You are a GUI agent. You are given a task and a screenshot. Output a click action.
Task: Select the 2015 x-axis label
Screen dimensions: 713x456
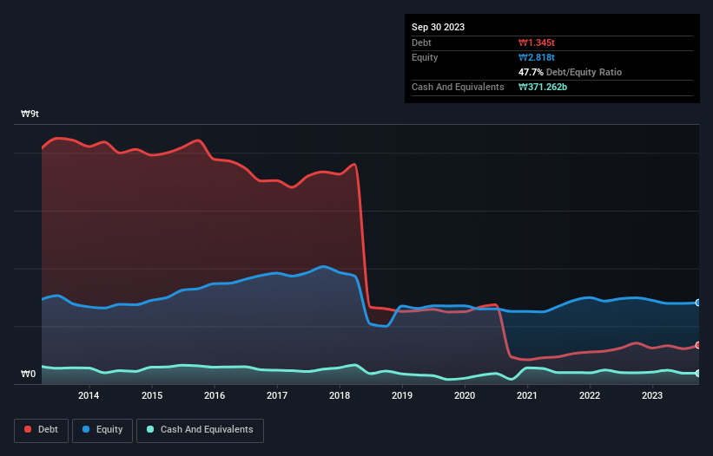[x=152, y=395]
